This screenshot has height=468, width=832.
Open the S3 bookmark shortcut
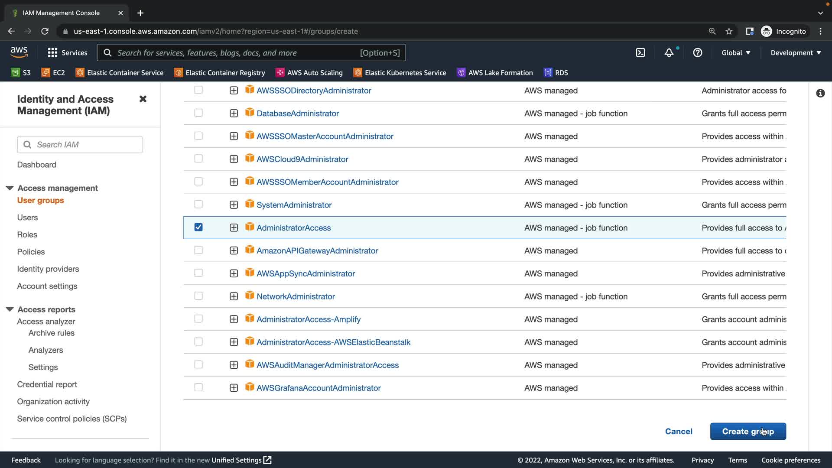click(21, 73)
